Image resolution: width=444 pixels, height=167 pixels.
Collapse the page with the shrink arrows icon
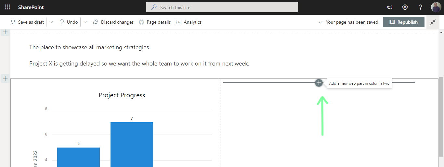pos(433,22)
